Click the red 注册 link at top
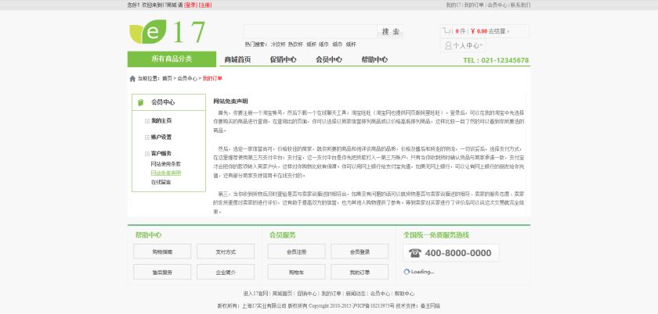Viewport: 658px width, 314px height. pos(205,5)
